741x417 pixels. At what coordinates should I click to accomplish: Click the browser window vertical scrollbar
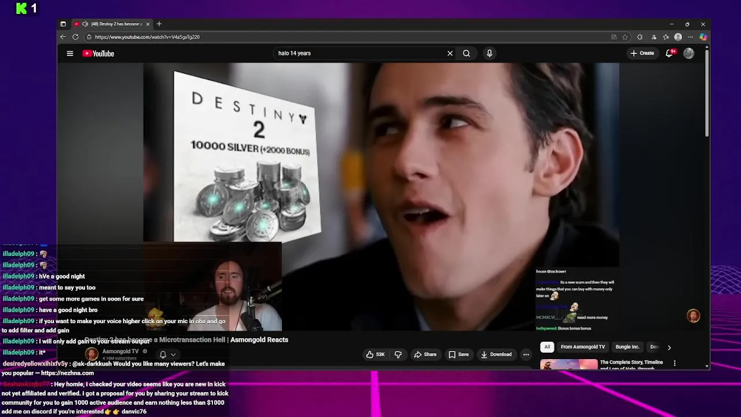(707, 93)
